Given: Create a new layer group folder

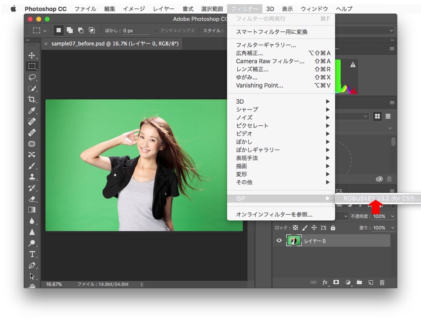Looking at the screenshot, I should [x=359, y=282].
